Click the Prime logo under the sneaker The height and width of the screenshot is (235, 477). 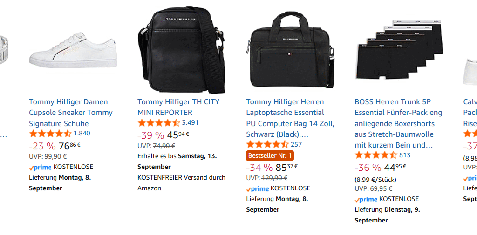point(40,167)
